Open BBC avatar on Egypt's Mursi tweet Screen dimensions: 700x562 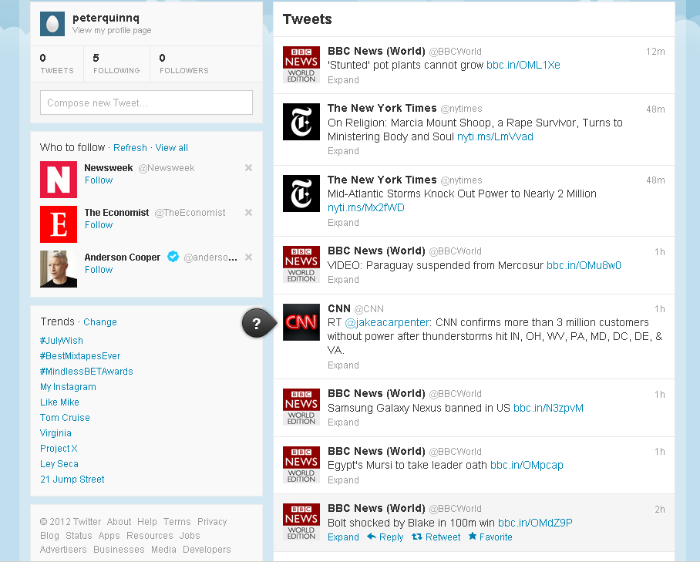point(301,465)
